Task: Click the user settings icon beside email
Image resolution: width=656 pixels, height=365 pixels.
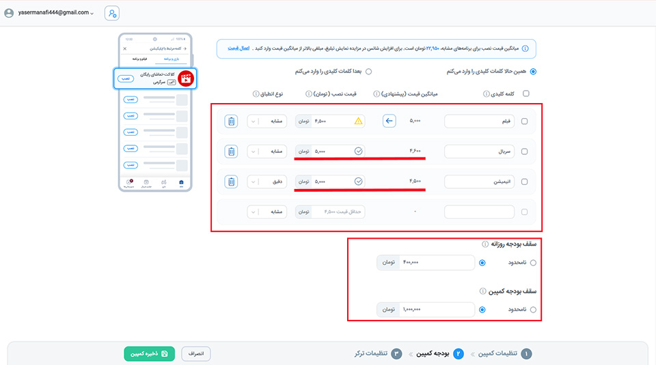Action: coord(111,13)
